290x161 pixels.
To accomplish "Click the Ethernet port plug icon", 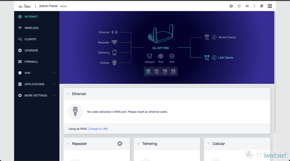I will click(x=75, y=112).
